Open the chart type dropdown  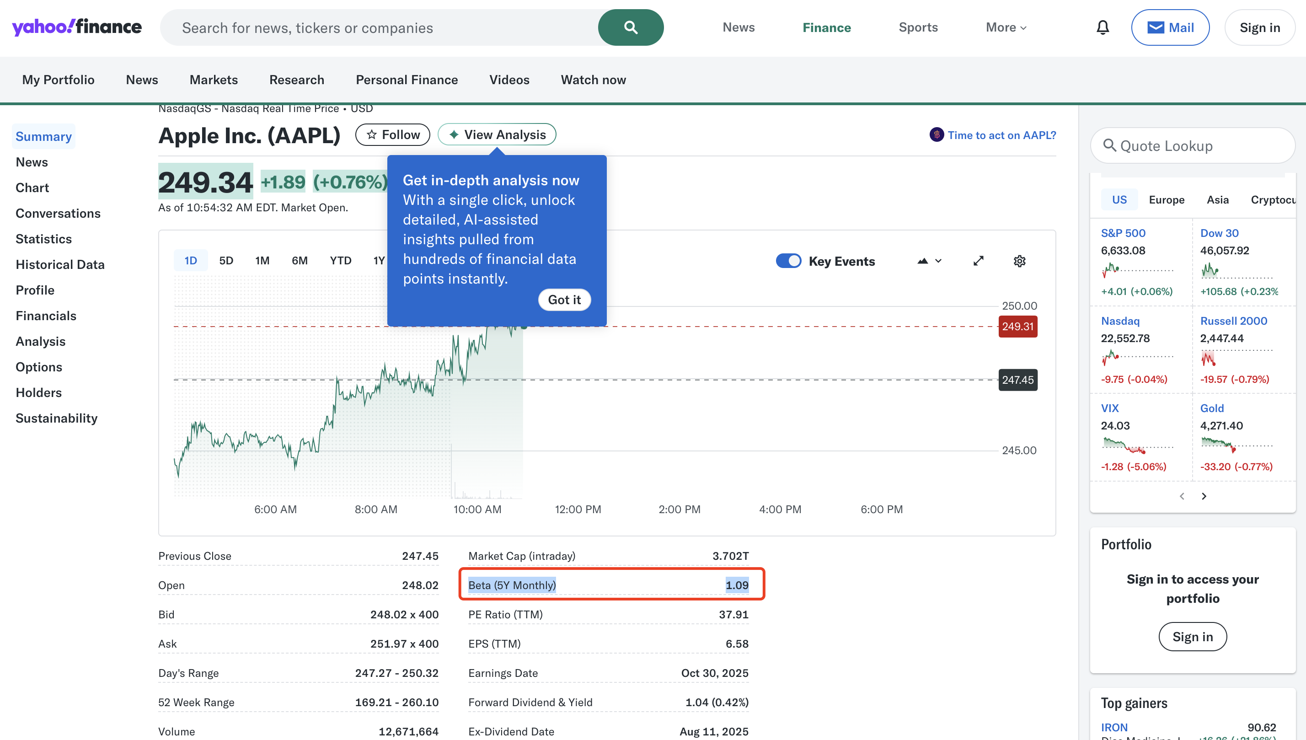929,261
